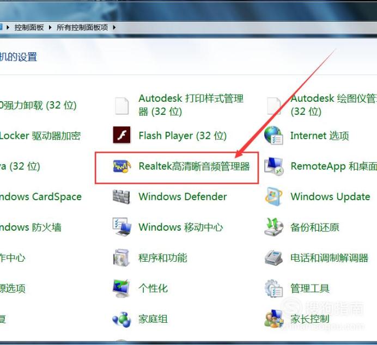The width and height of the screenshot is (377, 345).
Task: Open Autodesk 绘图仪管理器 text link
Action: tap(334, 105)
